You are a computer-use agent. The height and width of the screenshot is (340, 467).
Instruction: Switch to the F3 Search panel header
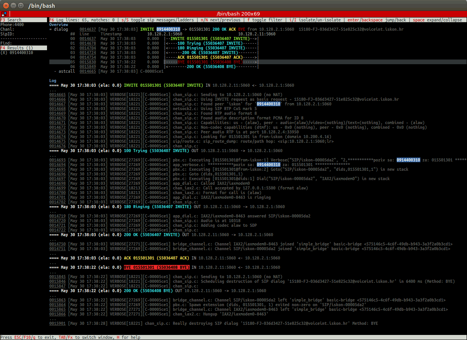(11, 20)
